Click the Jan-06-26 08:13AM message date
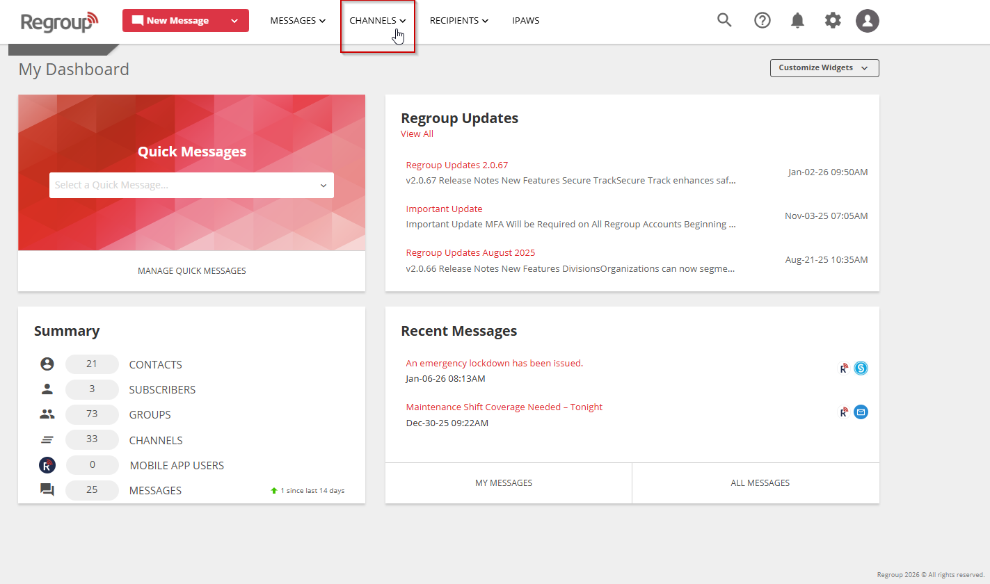Image resolution: width=990 pixels, height=584 pixels. point(445,379)
